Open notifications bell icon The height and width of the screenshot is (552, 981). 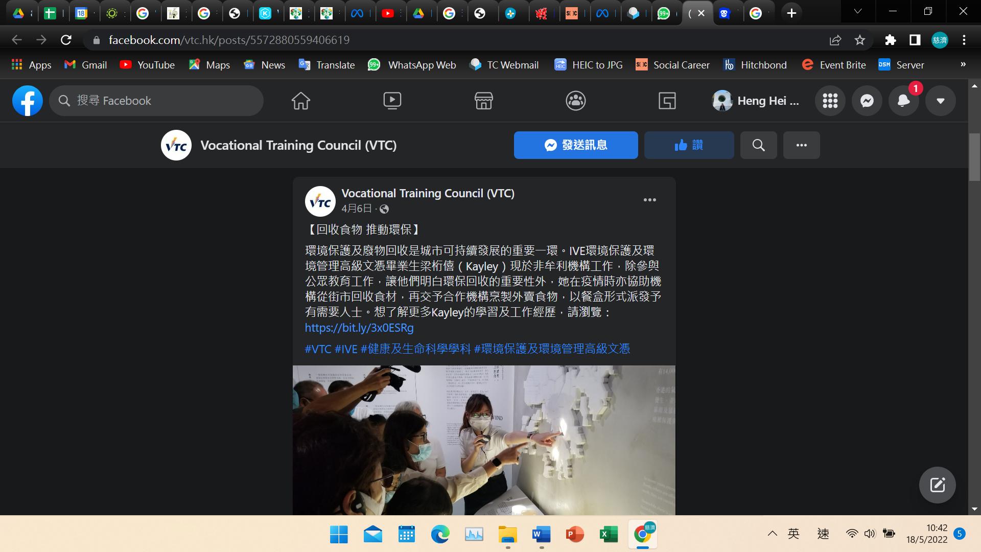(x=903, y=101)
